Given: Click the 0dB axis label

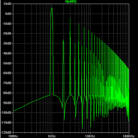Looking at the screenshot, I should [8, 14].
